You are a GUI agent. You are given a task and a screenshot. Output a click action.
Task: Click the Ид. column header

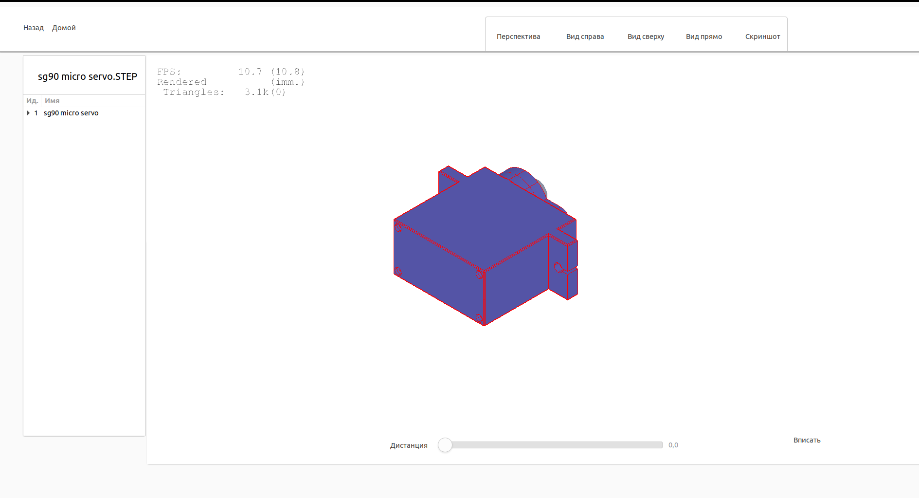[32, 101]
